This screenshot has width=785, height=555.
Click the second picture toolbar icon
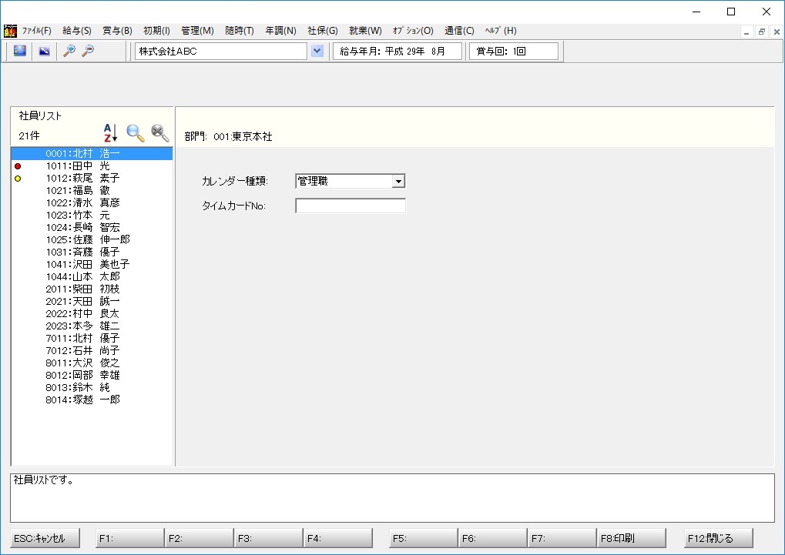point(45,51)
